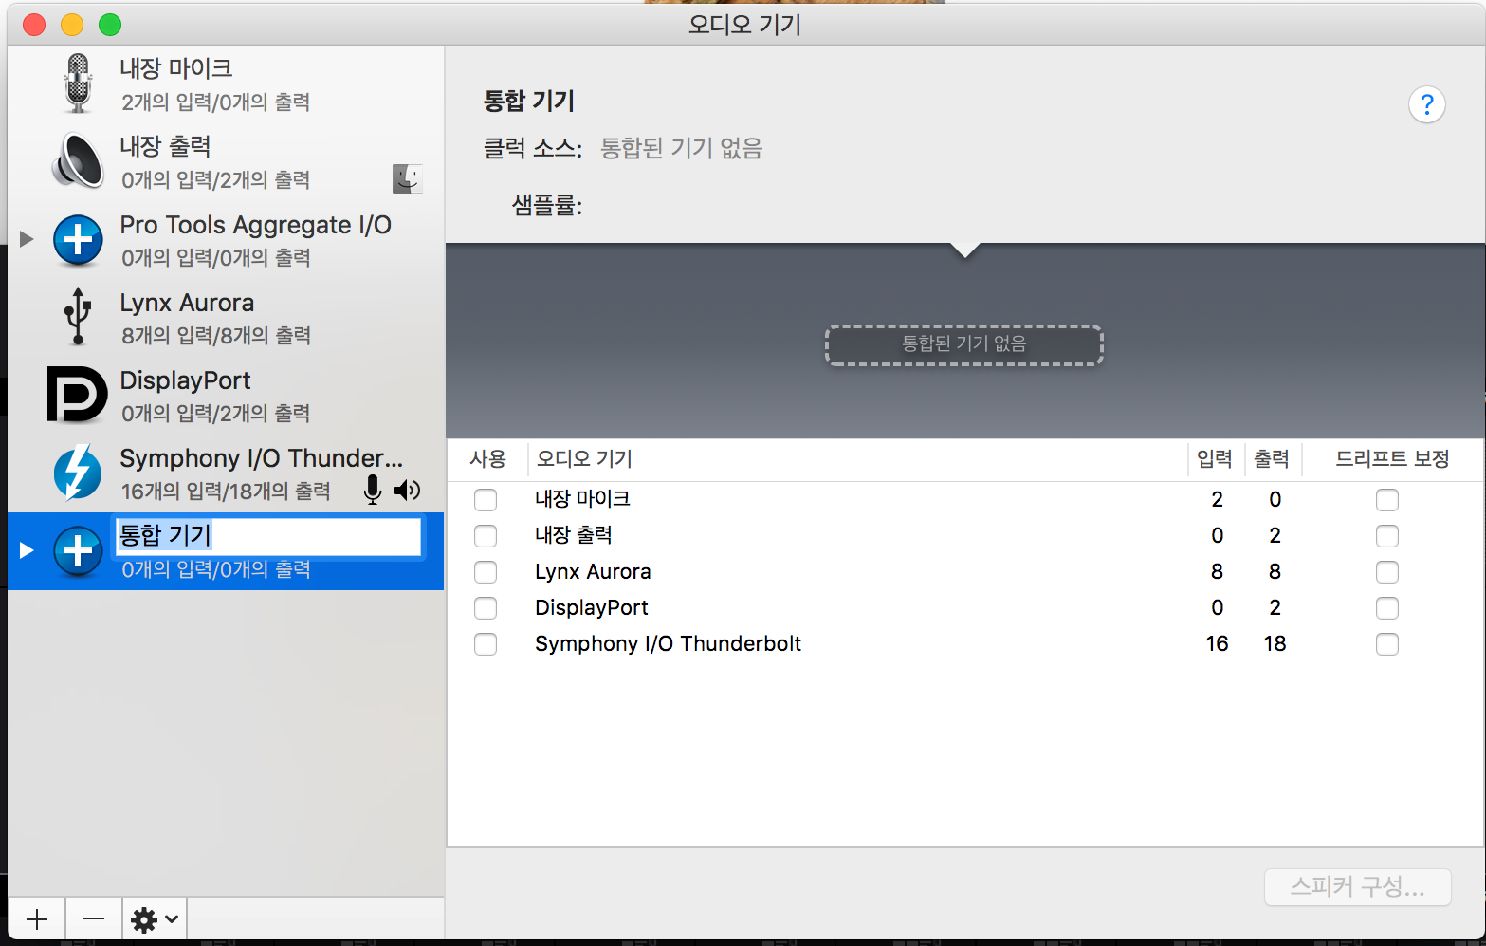Click the Finder face icon on 내장 출력
Screen dimensions: 1486x946
tap(408, 178)
